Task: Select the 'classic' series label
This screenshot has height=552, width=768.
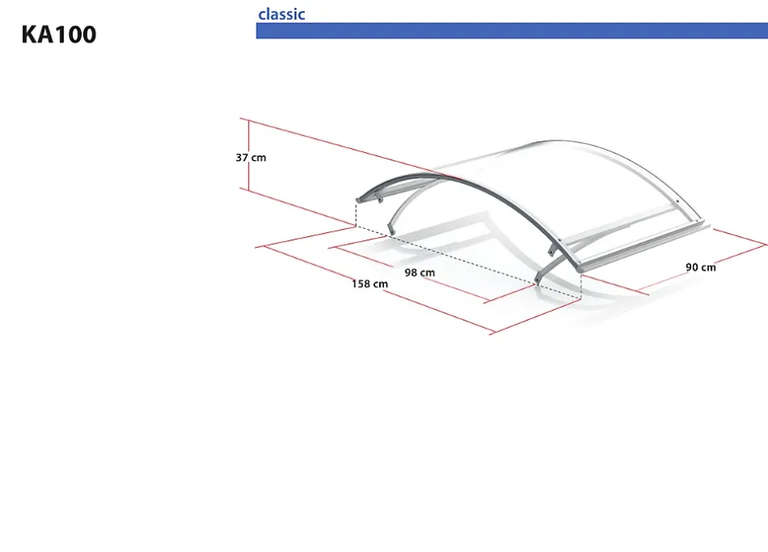Action: click(x=281, y=14)
